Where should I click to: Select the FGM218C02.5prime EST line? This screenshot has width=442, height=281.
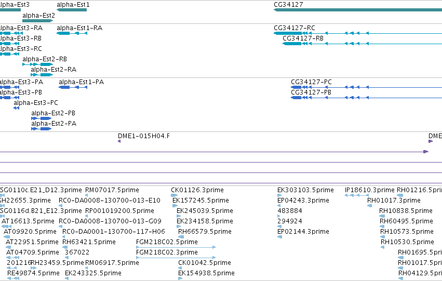tap(176, 247)
